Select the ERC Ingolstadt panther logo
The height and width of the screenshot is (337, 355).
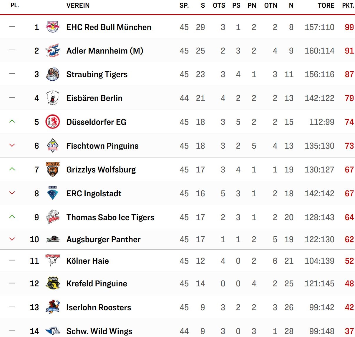[53, 193]
